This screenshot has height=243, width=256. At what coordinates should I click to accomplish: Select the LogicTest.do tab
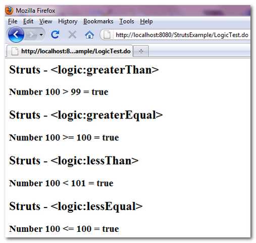70,51
